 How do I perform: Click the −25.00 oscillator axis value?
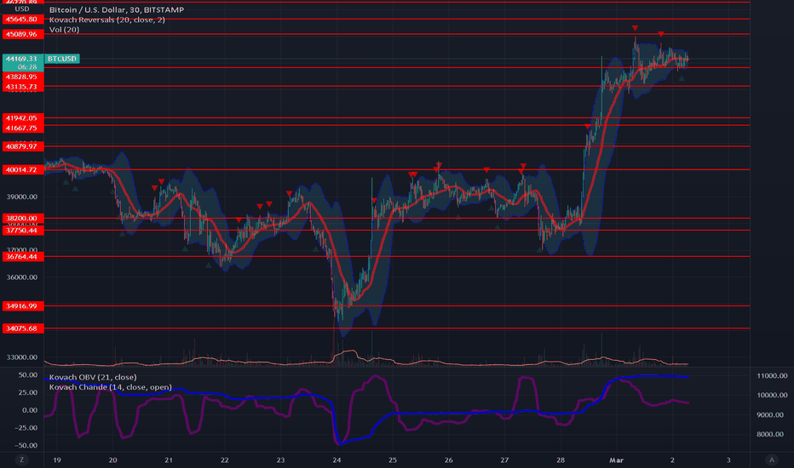point(26,428)
